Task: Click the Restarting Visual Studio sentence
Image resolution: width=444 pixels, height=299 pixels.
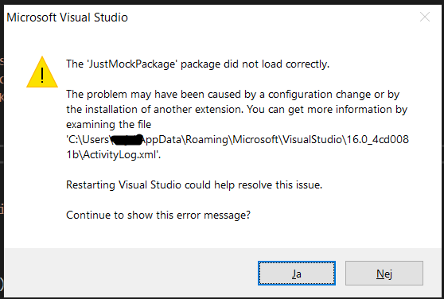Action: 194,184
